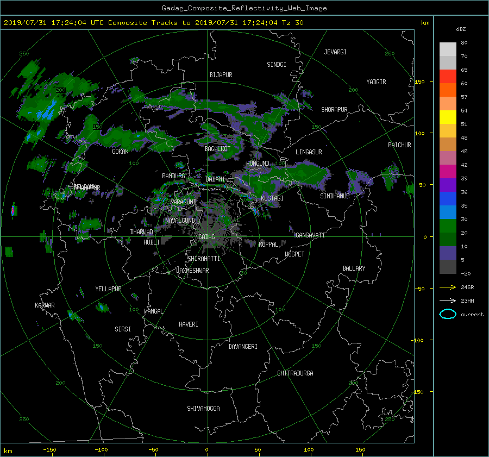Pick the yellow 51-54 dBZ swatch
The image size is (489, 457).
tap(448, 117)
